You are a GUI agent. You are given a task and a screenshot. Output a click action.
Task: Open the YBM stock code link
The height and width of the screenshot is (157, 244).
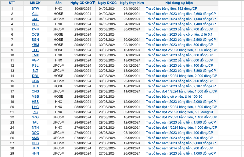35,45
